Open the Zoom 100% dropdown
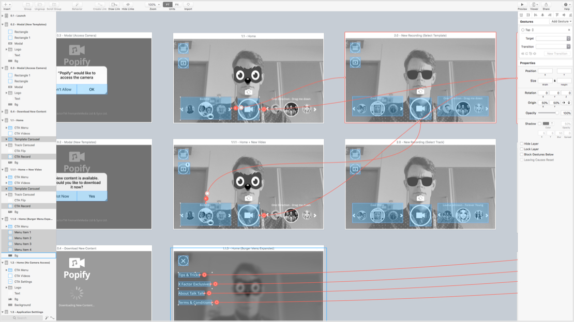 point(154,5)
